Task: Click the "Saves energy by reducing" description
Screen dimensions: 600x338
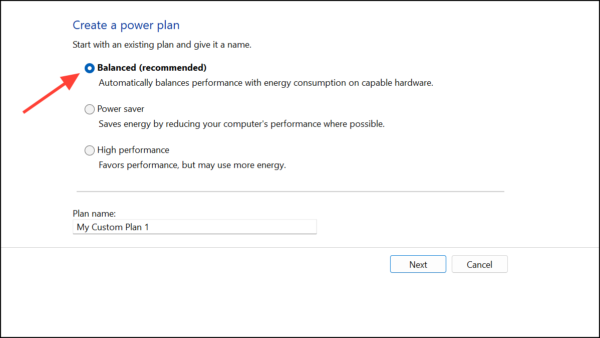Action: (241, 124)
